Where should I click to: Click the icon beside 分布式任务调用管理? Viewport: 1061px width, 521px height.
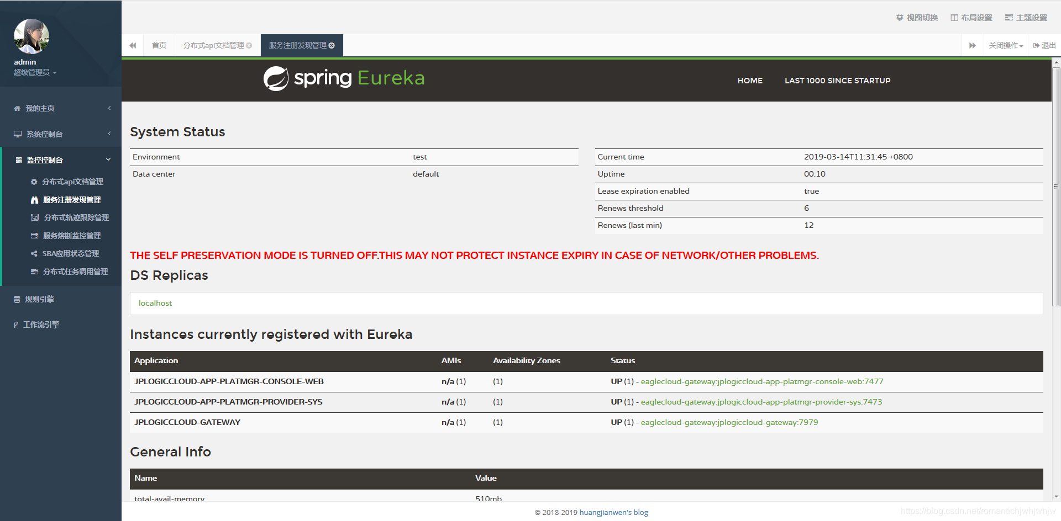point(34,272)
